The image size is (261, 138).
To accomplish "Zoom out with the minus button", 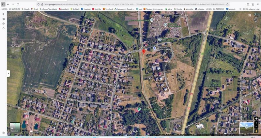I will coord(256,127).
